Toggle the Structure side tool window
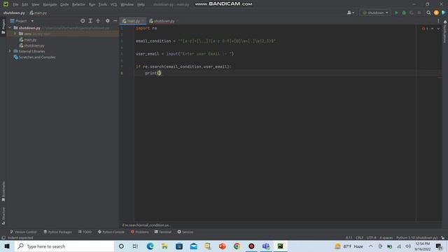Image resolution: width=448 pixels, height=252 pixels. 3,216
